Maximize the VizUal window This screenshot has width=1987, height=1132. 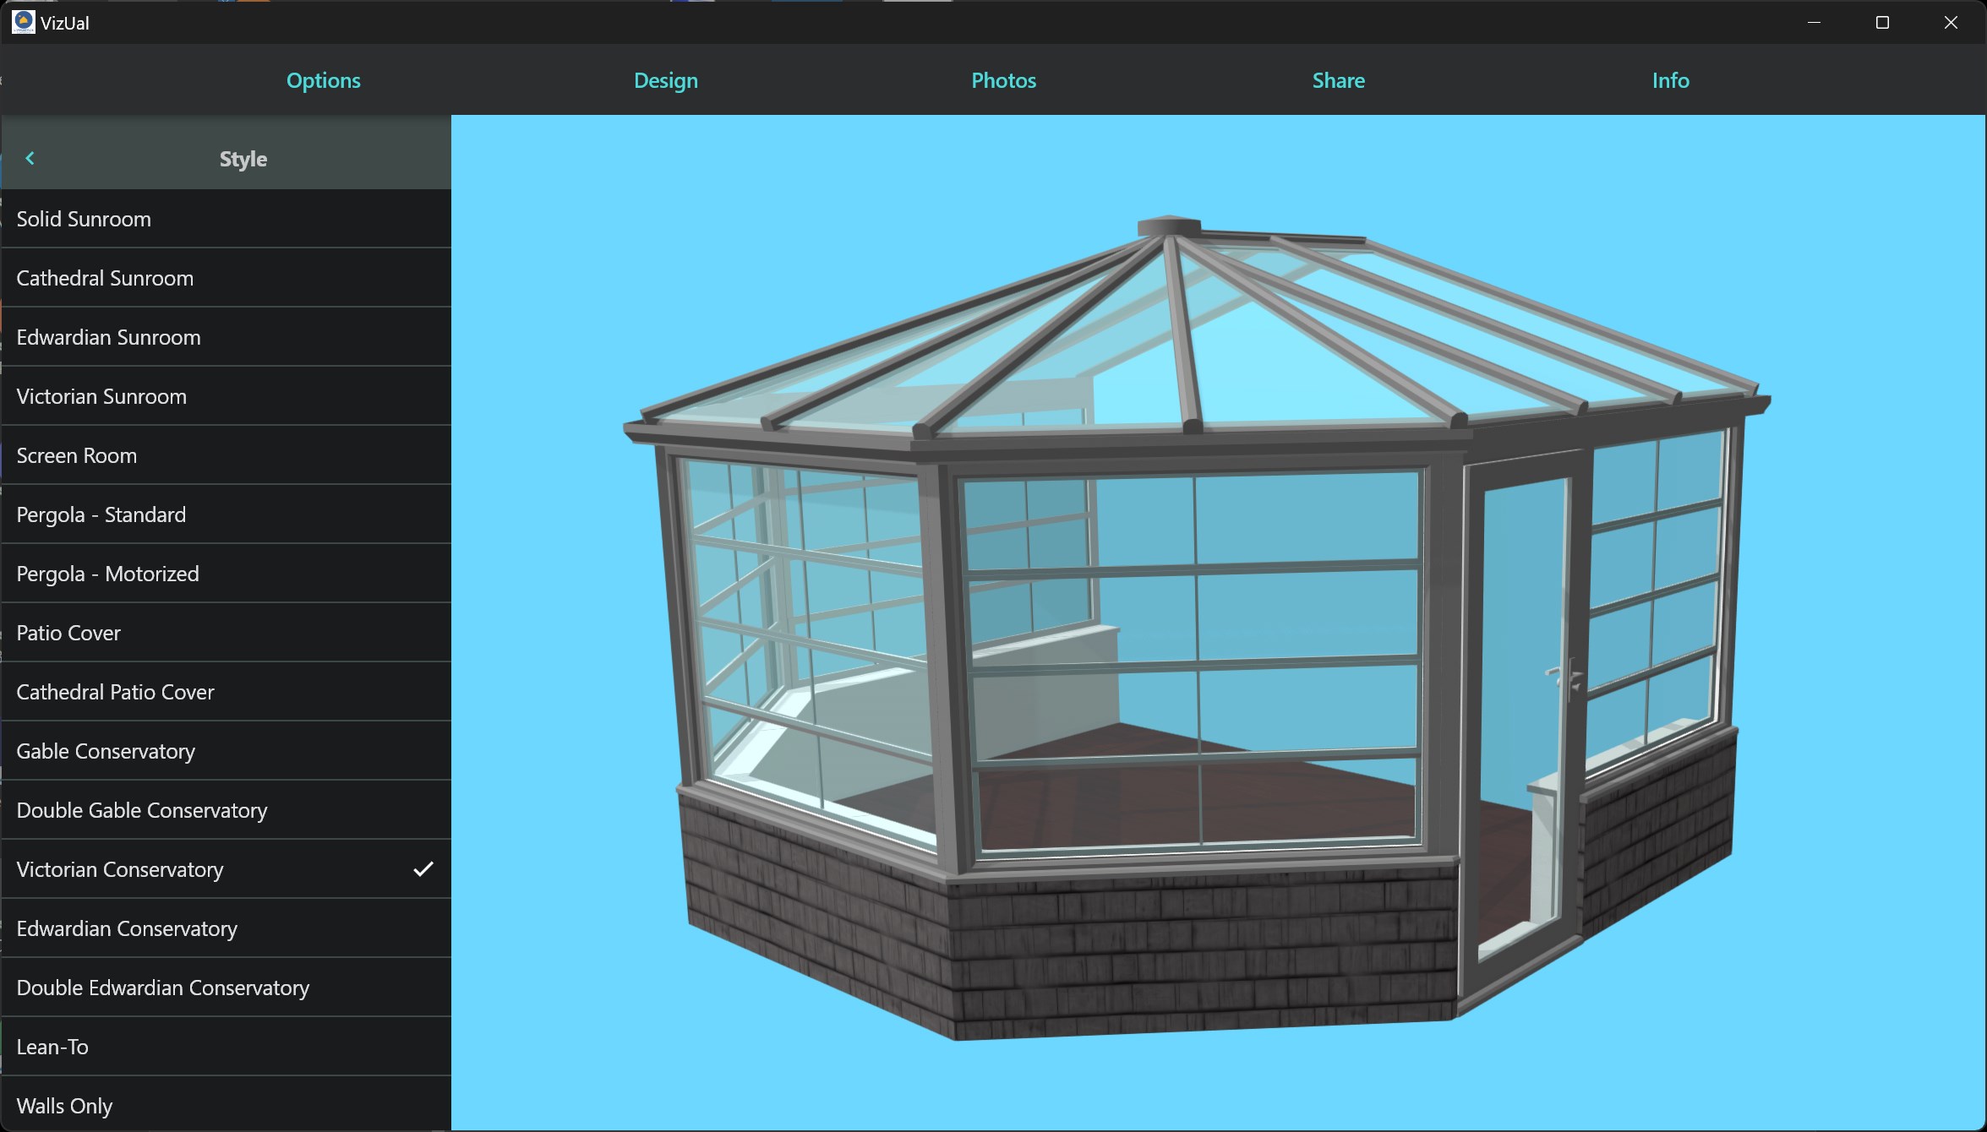point(1882,22)
